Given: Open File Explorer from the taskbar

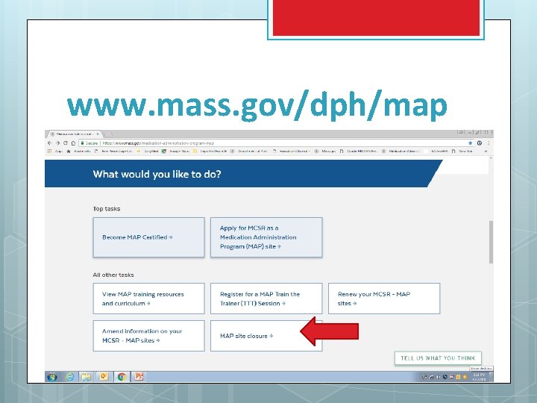Looking at the screenshot, I should pyautogui.click(x=86, y=377).
